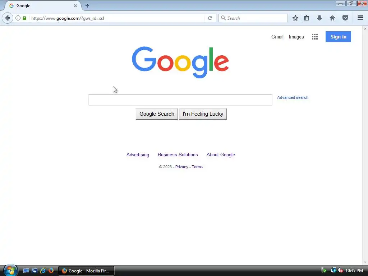Click magnifier icon in toolbar search box
Image resolution: width=368 pixels, height=276 pixels.
223,18
